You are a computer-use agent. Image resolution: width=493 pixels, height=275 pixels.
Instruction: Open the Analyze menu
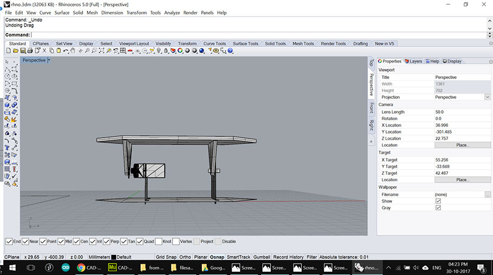point(172,12)
